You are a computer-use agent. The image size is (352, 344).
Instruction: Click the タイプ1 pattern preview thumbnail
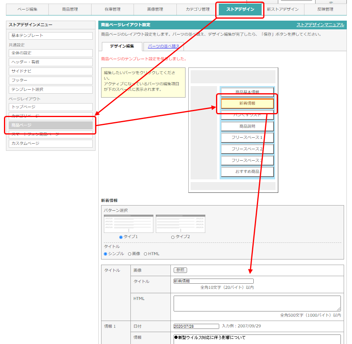pos(128,224)
